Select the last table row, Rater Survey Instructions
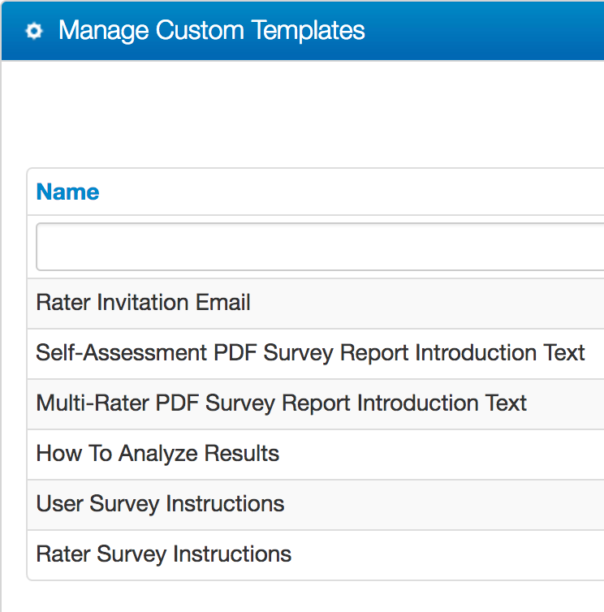Image resolution: width=604 pixels, height=612 pixels. [x=316, y=555]
